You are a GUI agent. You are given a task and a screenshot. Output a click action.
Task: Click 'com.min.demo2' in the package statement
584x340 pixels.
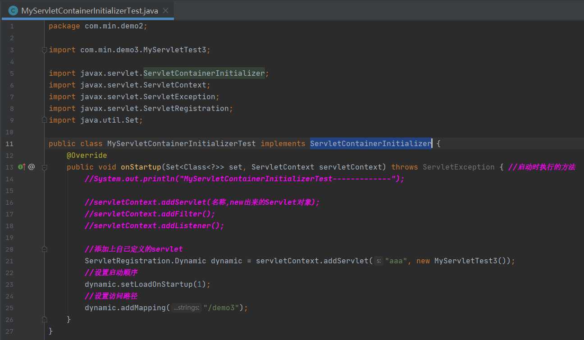[x=114, y=26]
